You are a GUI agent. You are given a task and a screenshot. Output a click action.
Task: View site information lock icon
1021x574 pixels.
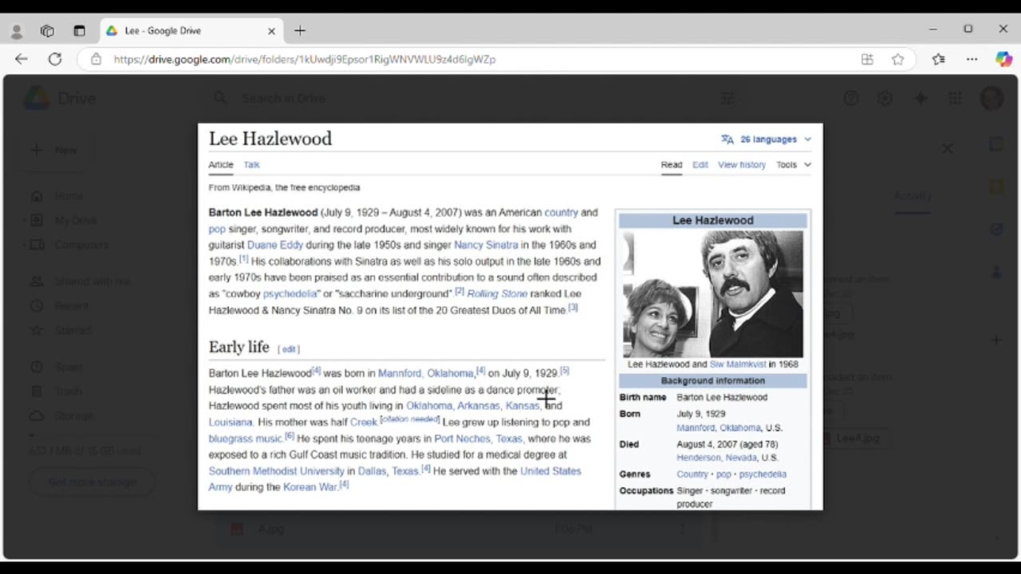96,59
